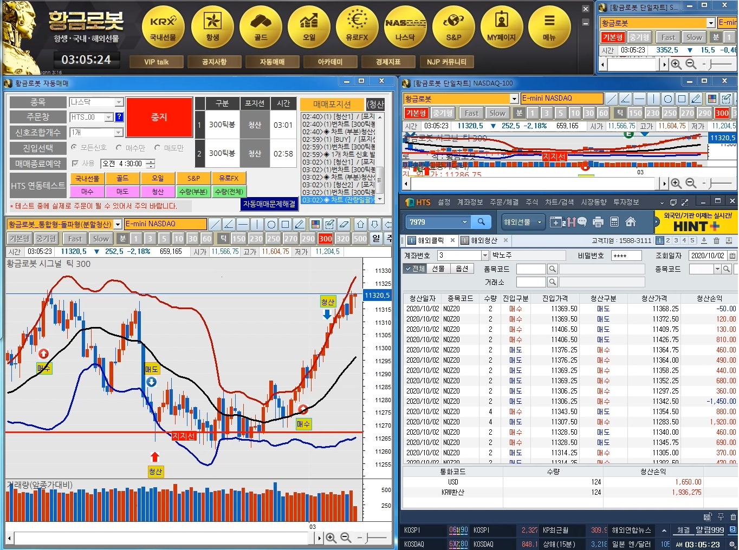Open the 나스닥 gold button
Screen dimensions: 739x550
(x=405, y=27)
